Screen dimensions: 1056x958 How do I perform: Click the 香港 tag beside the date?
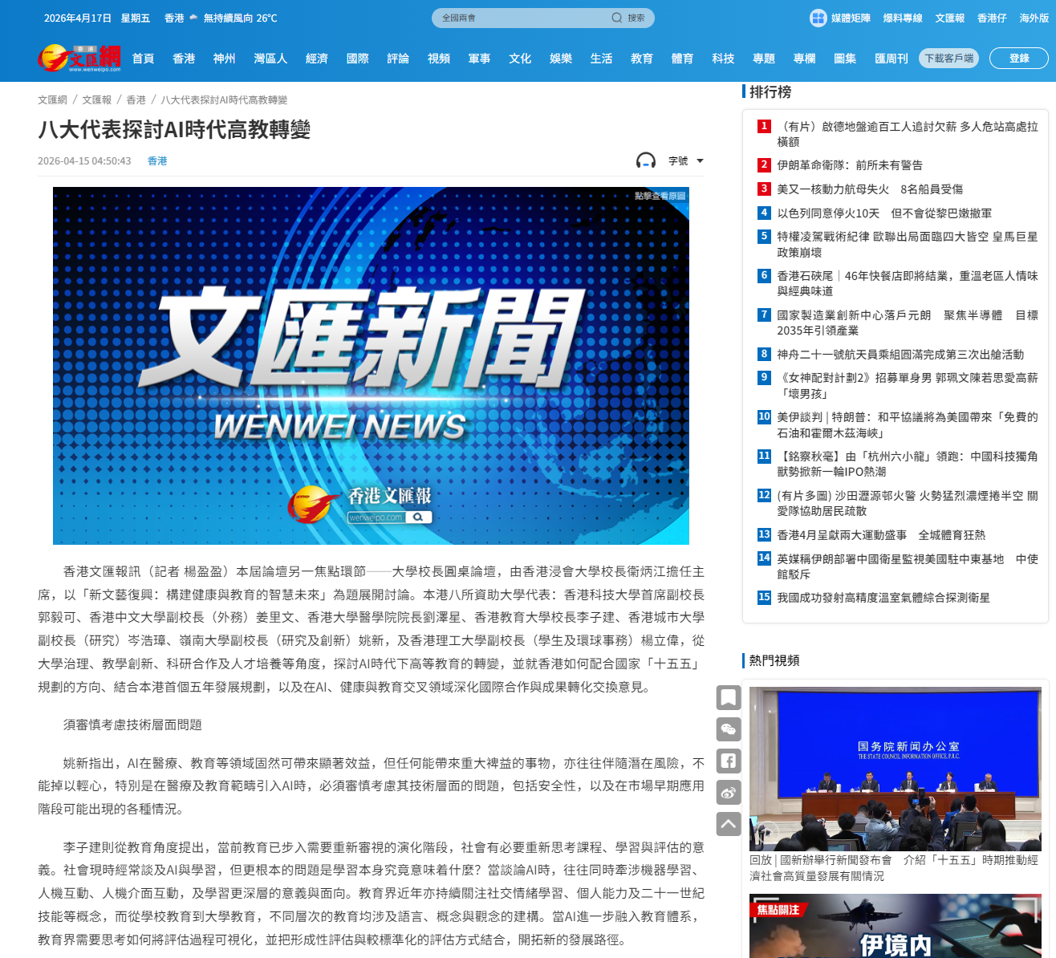tap(157, 161)
